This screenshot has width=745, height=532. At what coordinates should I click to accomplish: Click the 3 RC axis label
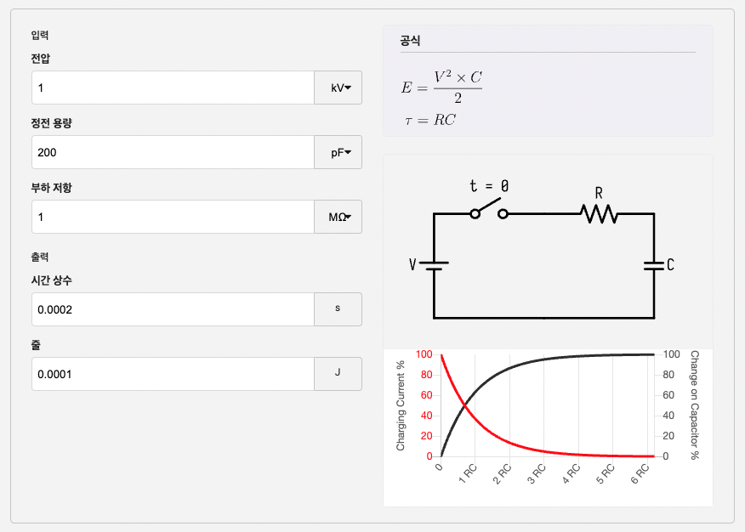537,474
